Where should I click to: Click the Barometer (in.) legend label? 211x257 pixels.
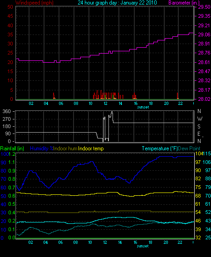pos(184,3)
